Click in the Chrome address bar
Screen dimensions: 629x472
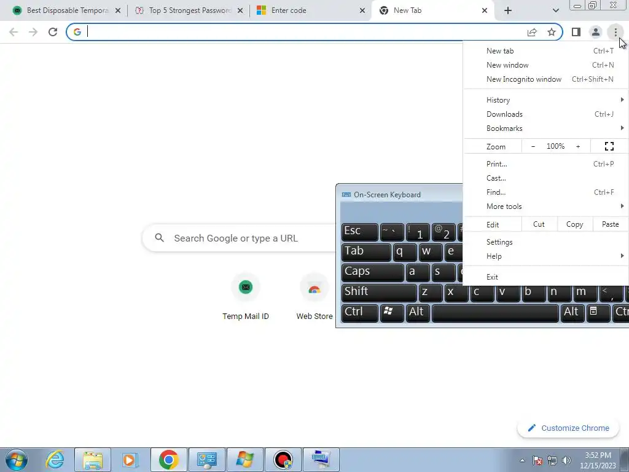pyautogui.click(x=305, y=32)
